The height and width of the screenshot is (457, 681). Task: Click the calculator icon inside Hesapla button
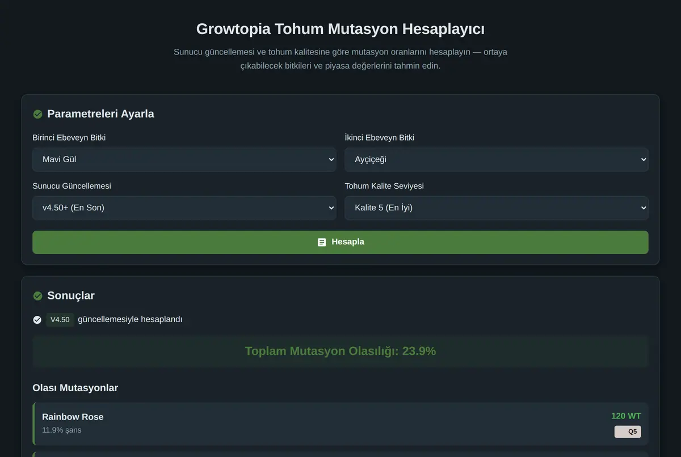322,242
